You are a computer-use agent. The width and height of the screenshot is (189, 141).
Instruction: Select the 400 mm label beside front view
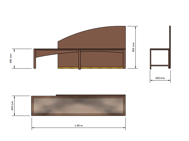[11, 58]
